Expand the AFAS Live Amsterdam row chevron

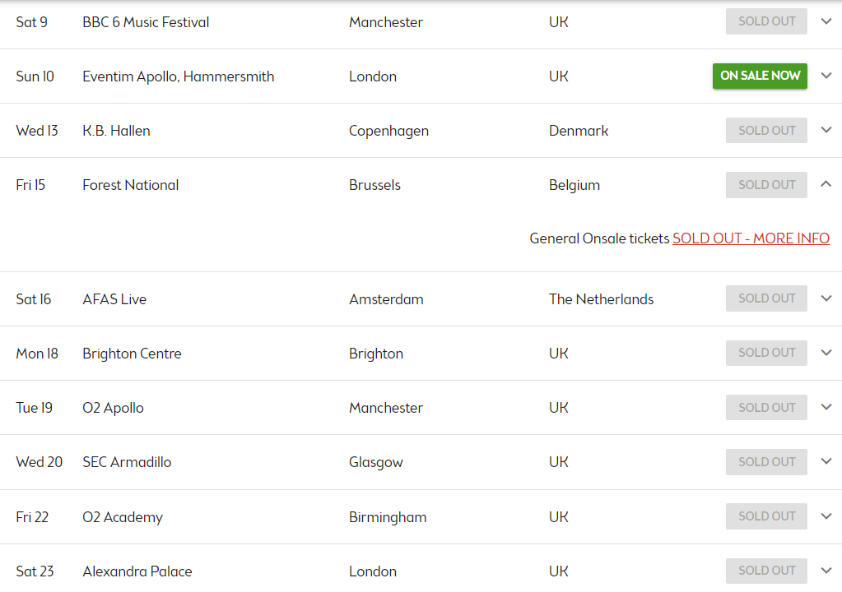pyautogui.click(x=826, y=298)
